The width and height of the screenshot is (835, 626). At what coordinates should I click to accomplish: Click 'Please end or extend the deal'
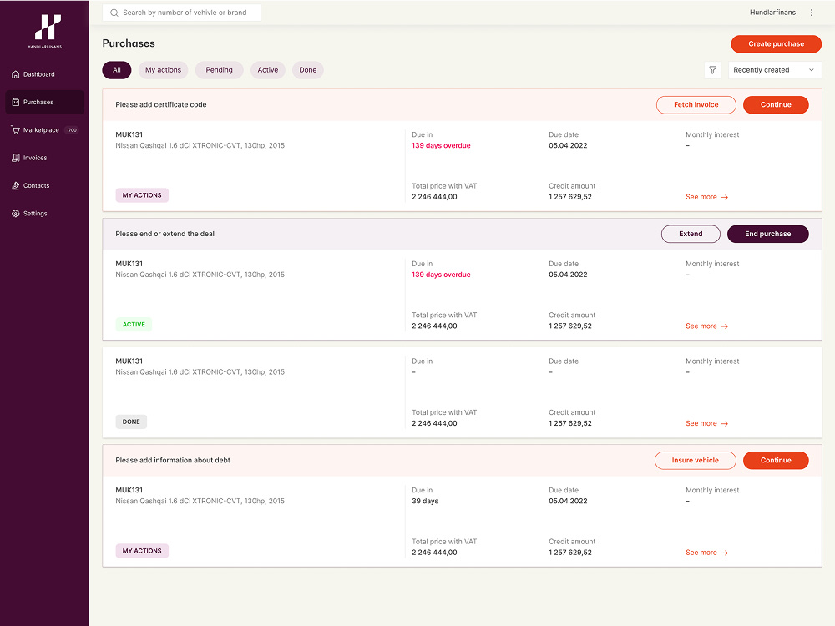click(x=165, y=234)
